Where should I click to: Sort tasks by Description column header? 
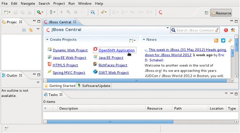[x=102, y=109]
